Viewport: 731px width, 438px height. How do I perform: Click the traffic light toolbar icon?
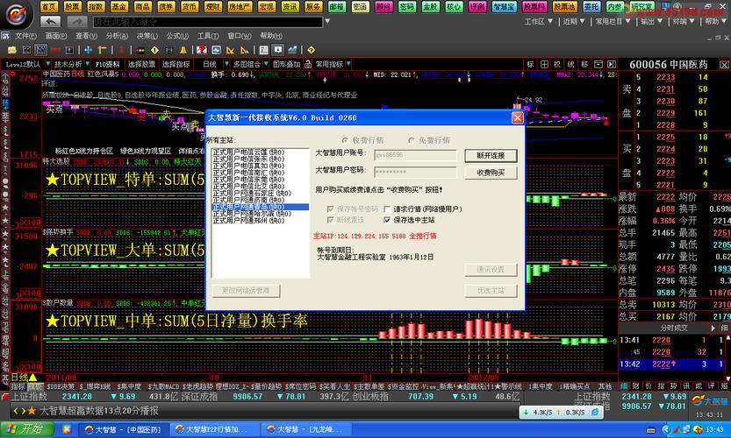(x=140, y=50)
